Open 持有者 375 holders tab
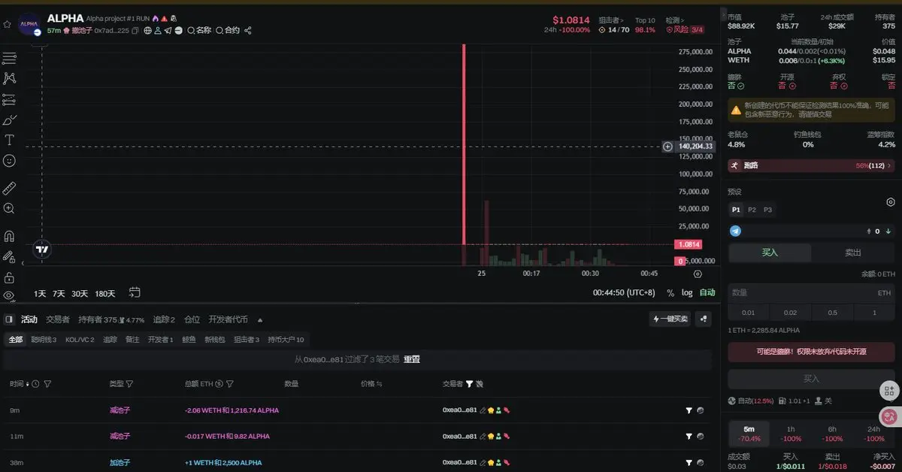Image resolution: width=902 pixels, height=472 pixels. pyautogui.click(x=98, y=319)
